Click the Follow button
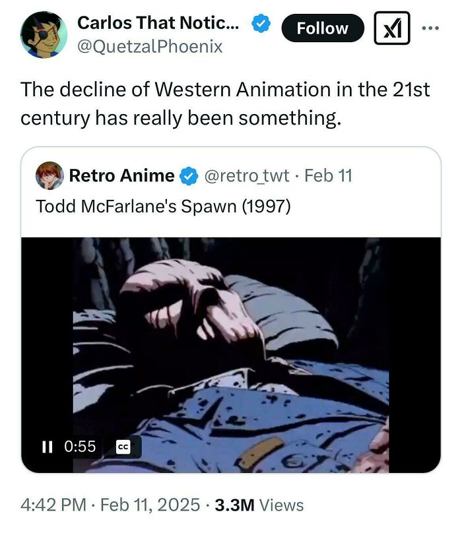 [322, 28]
